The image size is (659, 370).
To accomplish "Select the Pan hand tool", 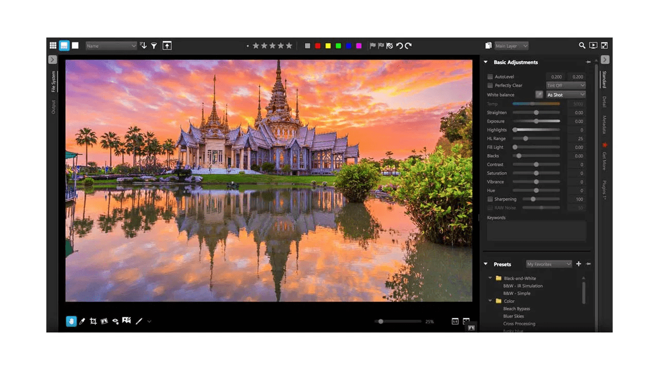I will pyautogui.click(x=71, y=321).
